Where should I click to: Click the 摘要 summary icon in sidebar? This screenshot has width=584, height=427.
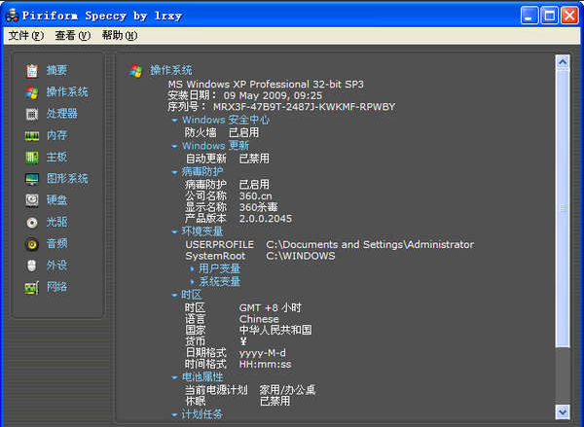click(x=32, y=70)
